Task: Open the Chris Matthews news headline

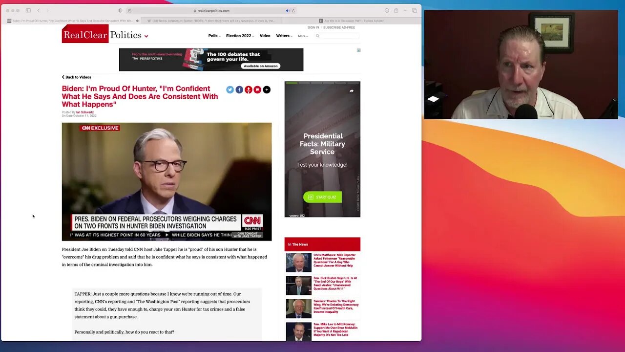Action: 334,260
